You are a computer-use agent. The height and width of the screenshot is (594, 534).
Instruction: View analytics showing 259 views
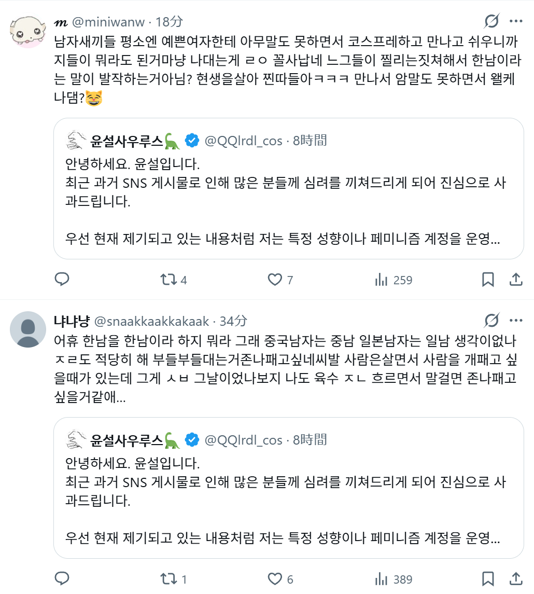click(393, 280)
